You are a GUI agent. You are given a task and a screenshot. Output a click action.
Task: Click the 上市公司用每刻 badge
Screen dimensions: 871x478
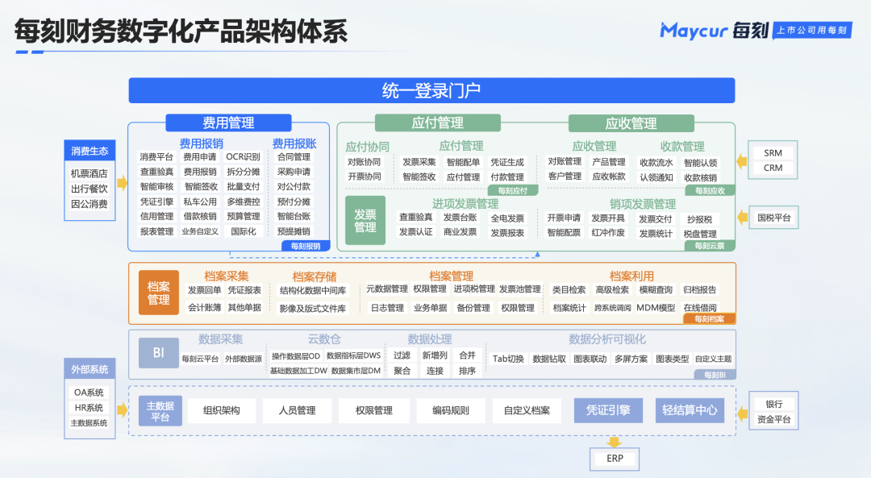[811, 30]
